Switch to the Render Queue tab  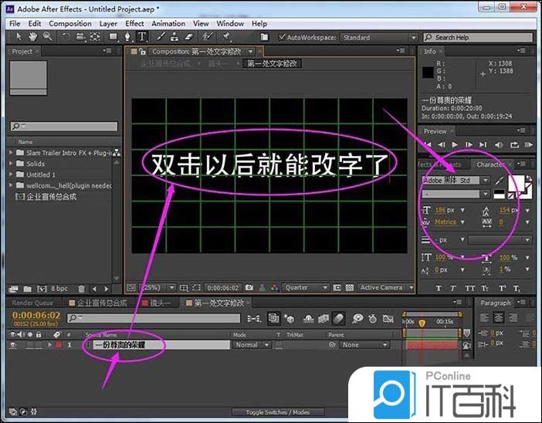click(x=32, y=303)
